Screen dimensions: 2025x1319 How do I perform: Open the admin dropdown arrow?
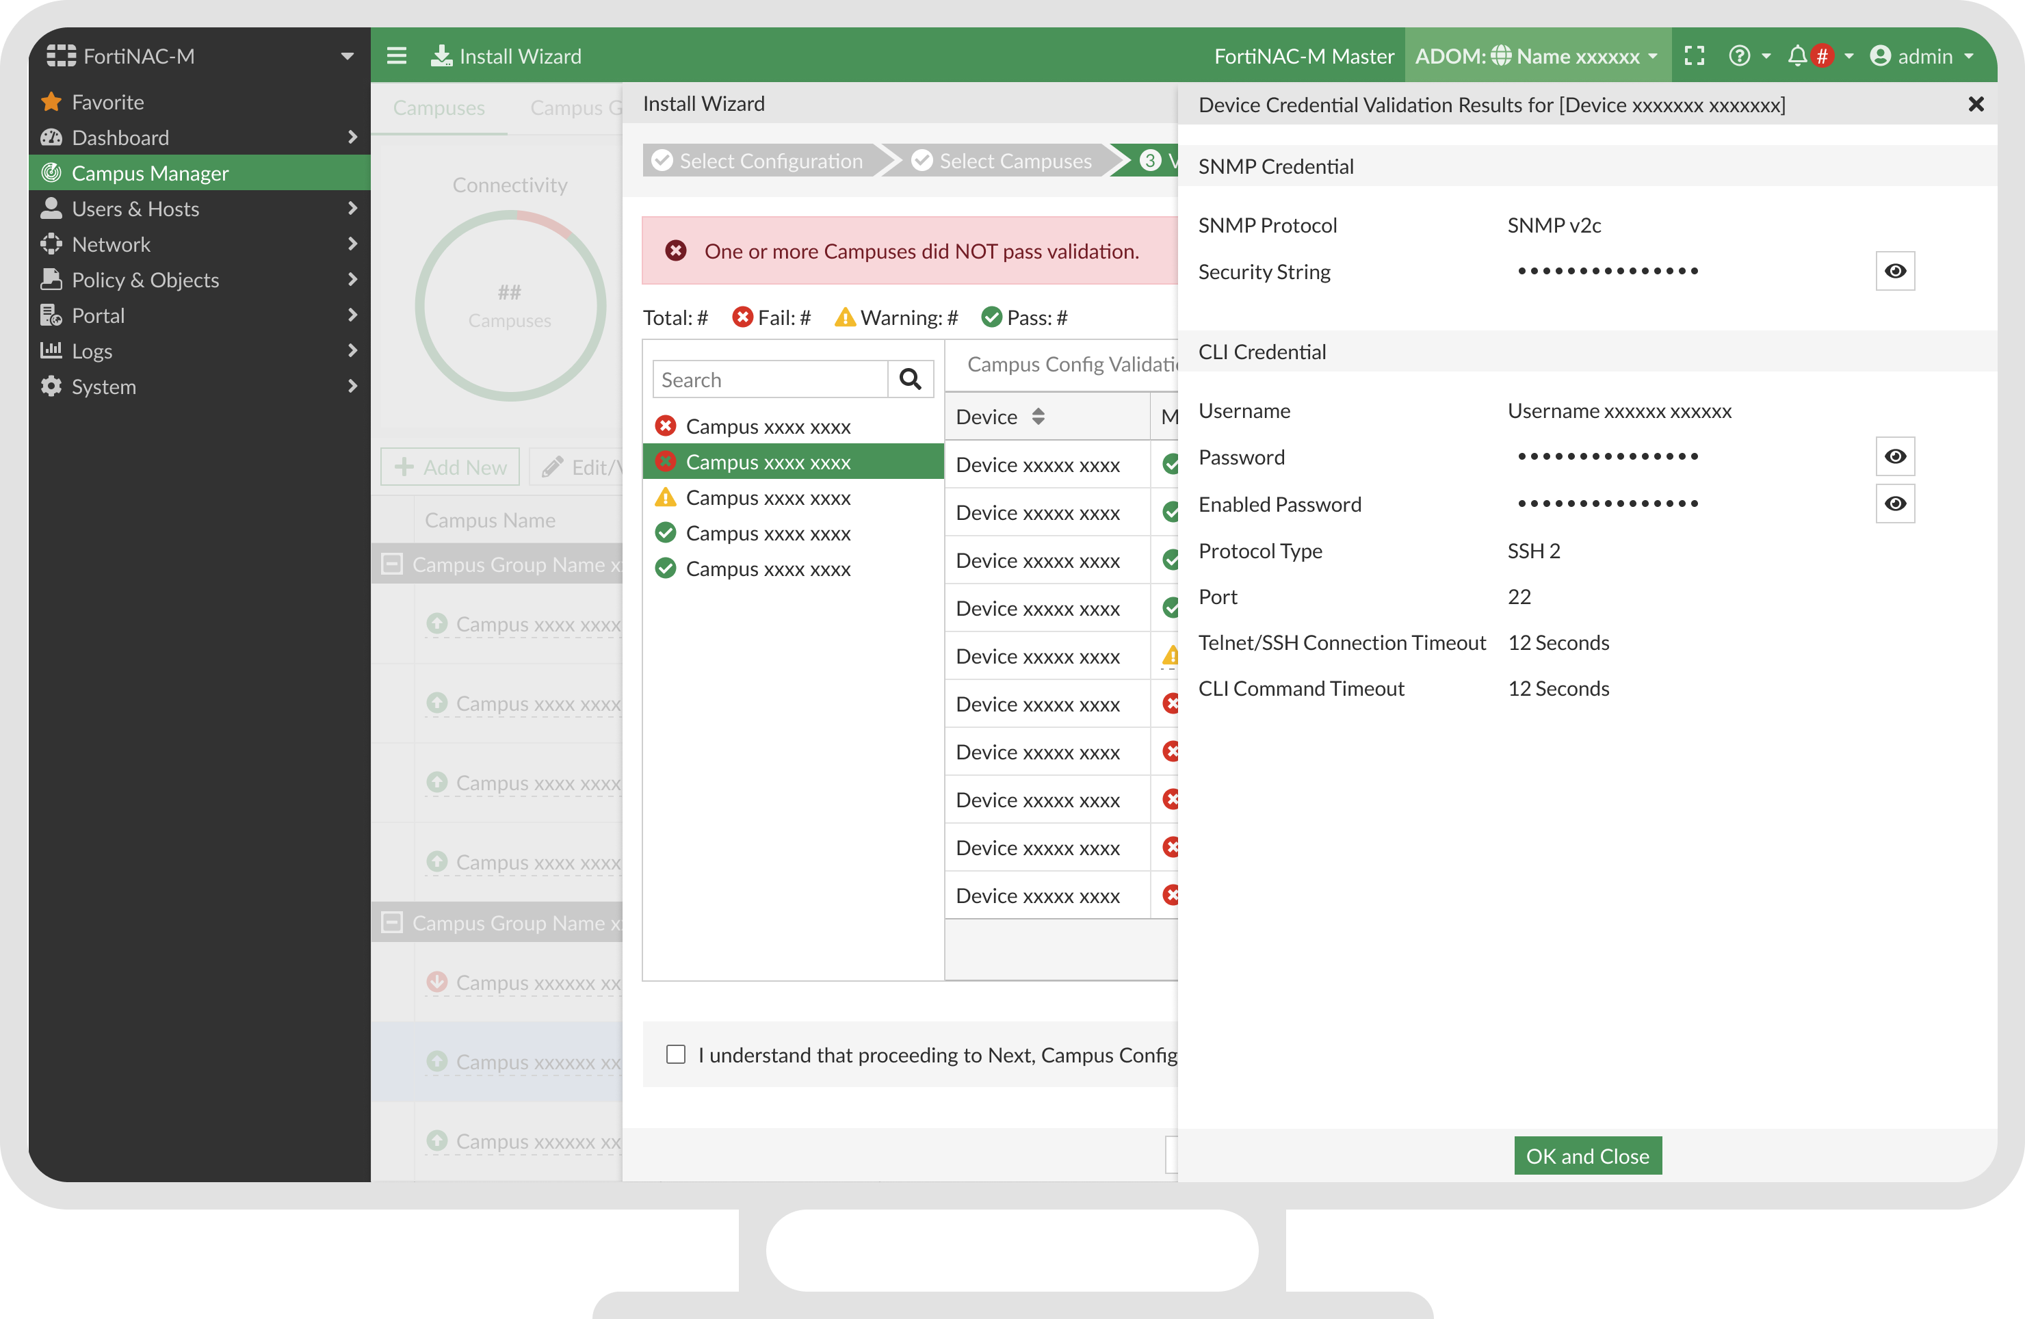point(1969,56)
